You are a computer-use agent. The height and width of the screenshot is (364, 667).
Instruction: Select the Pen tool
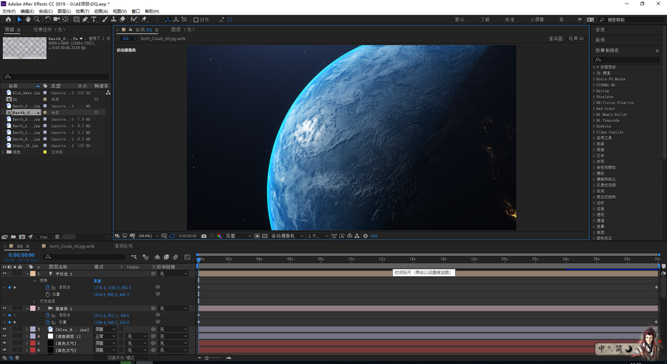(85, 19)
